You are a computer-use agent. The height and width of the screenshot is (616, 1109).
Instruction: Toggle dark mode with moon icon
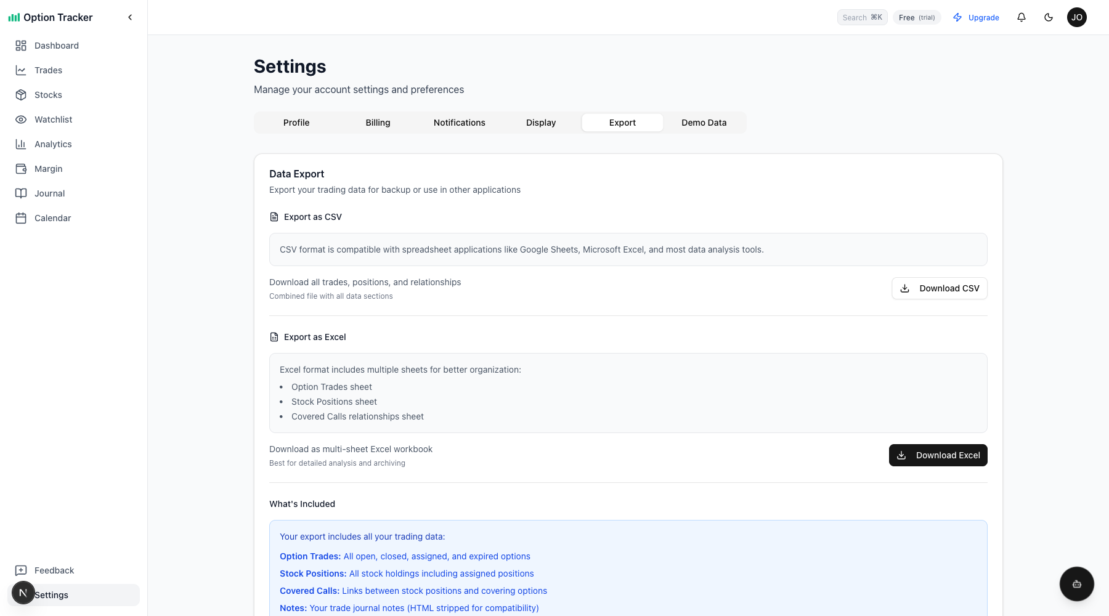(1049, 17)
